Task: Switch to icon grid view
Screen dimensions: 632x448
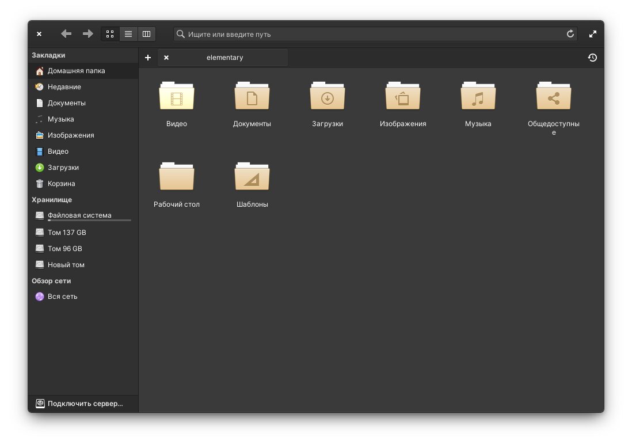Action: tap(110, 34)
